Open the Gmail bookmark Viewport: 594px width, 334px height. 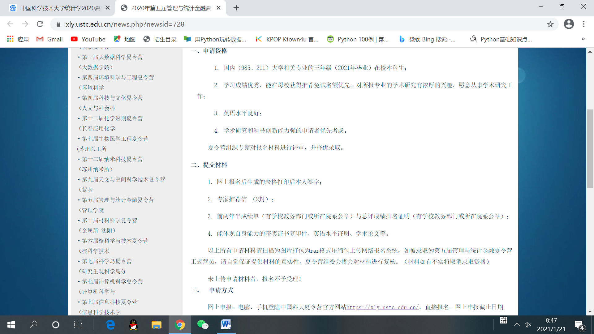pos(49,39)
